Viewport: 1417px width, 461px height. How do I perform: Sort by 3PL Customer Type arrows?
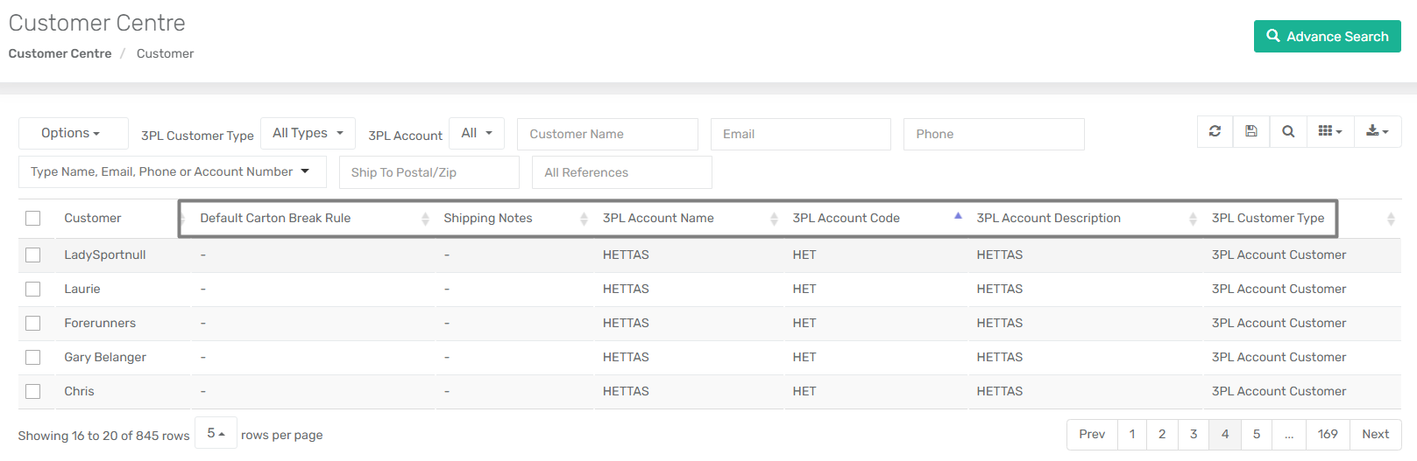[x=1391, y=219]
